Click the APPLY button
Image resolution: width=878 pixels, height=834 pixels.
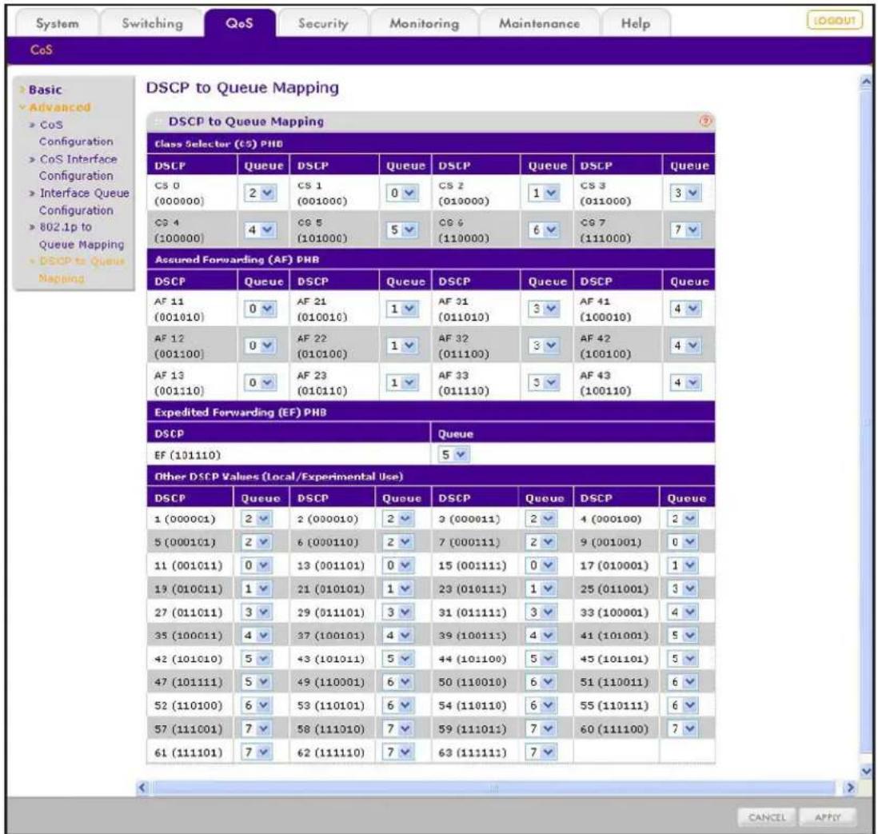click(828, 817)
